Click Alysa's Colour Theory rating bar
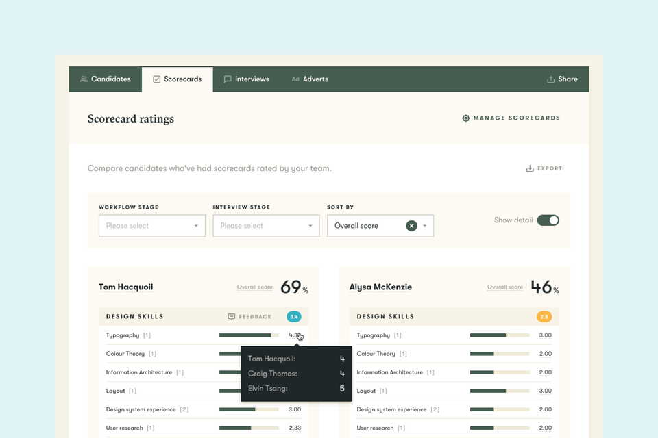Image resolution: width=658 pixels, height=438 pixels. [x=500, y=354]
